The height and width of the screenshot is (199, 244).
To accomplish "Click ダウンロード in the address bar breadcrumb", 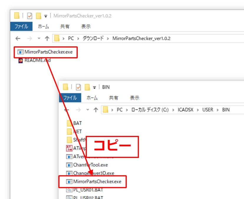I will click(93, 38).
